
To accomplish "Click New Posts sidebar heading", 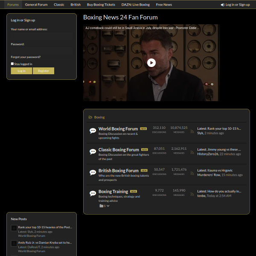I will click(x=19, y=219).
